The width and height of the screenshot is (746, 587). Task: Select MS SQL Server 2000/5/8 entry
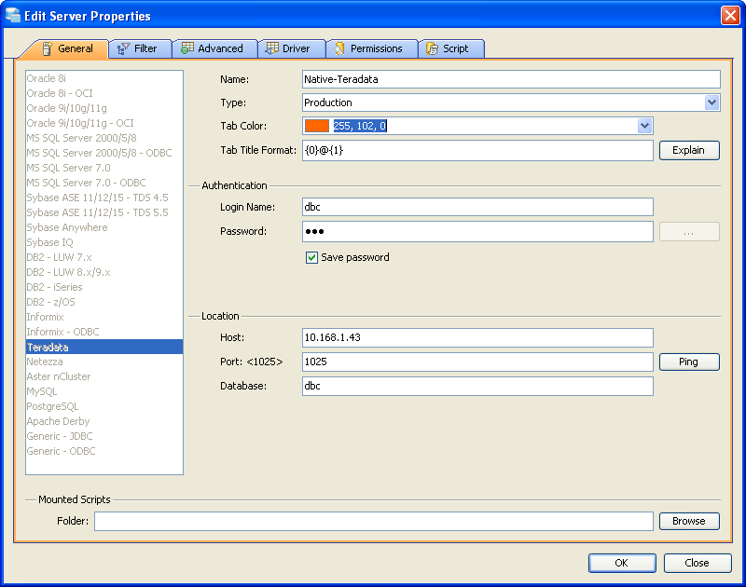coord(104,138)
